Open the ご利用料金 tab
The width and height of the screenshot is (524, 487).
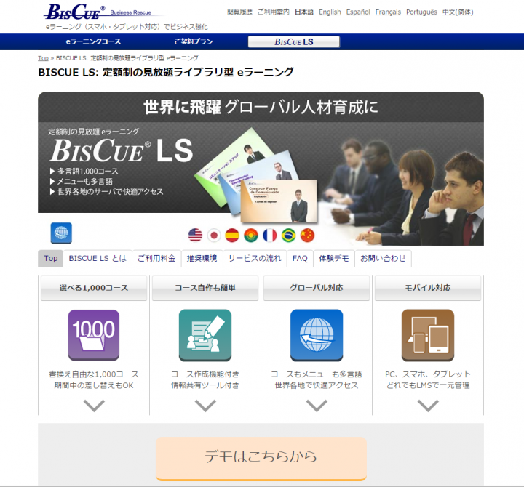pos(156,258)
